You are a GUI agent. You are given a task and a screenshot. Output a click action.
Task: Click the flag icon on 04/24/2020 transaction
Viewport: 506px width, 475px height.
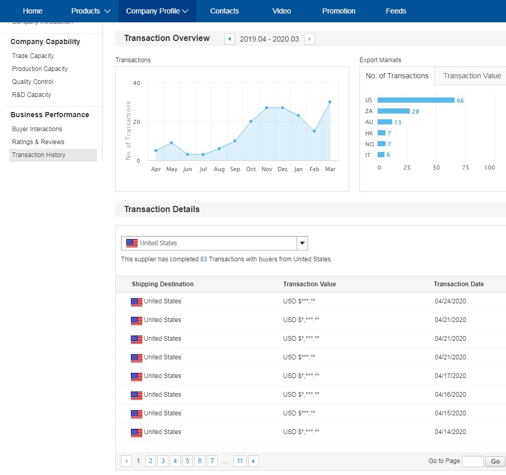click(x=137, y=302)
